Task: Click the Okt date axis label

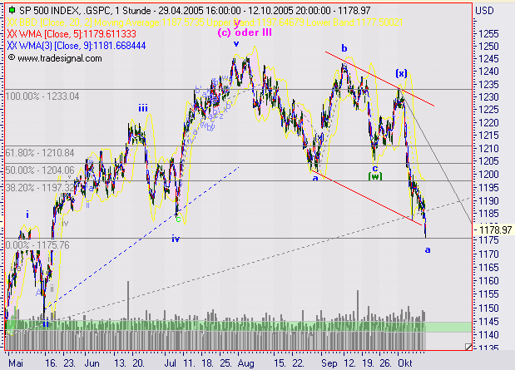Action: [x=405, y=363]
